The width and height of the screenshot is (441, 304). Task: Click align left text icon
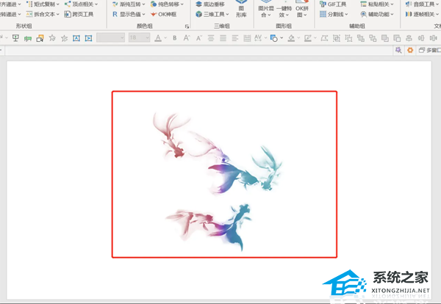[235, 38]
